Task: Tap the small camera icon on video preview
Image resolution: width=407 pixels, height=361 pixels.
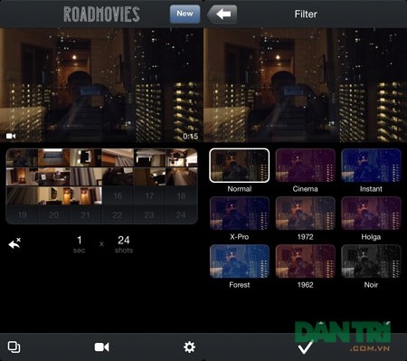Action: tap(11, 137)
